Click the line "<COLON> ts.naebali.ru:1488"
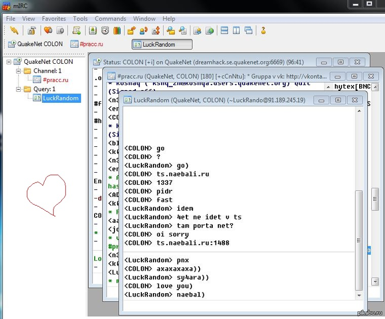 click(x=177, y=243)
